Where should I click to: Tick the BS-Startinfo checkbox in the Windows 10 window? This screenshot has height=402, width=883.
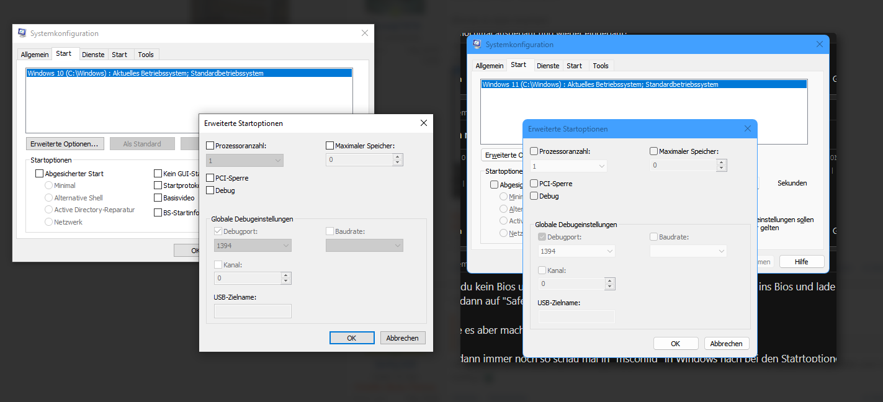[158, 213]
